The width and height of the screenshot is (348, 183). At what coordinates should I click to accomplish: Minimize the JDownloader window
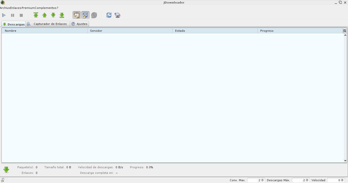[x=336, y=3]
